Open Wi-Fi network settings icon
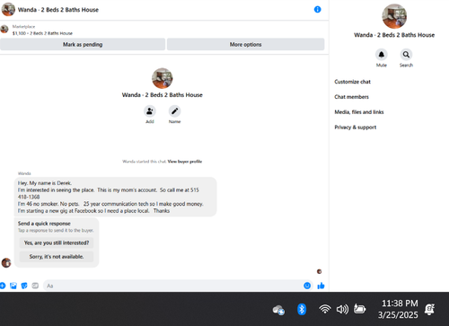449x326 pixels. (x=325, y=309)
